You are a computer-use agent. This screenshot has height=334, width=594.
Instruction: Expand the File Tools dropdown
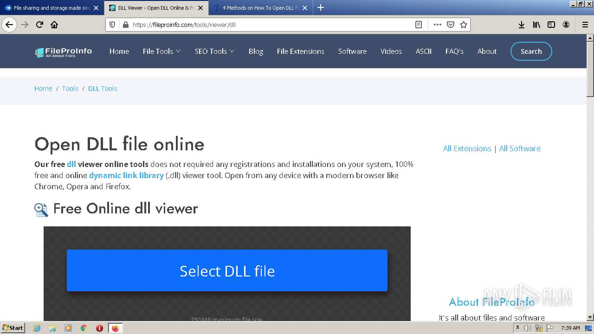click(x=161, y=51)
